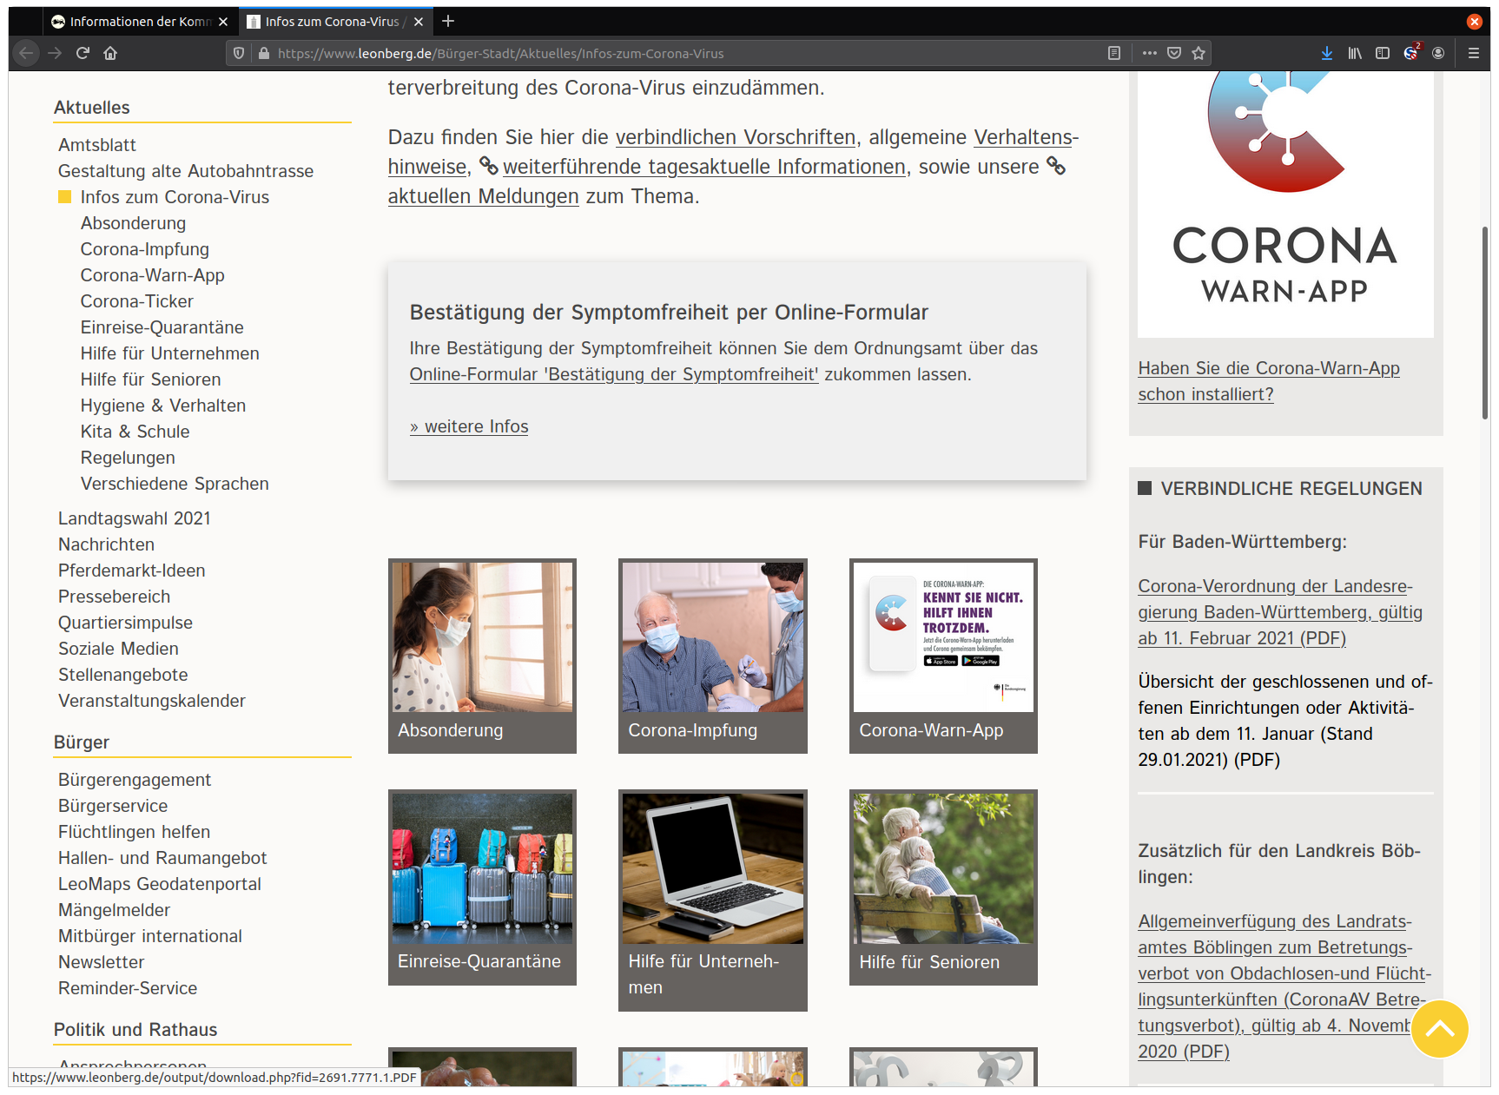
Task: Open Absonderung submenu entry
Action: pos(133,223)
